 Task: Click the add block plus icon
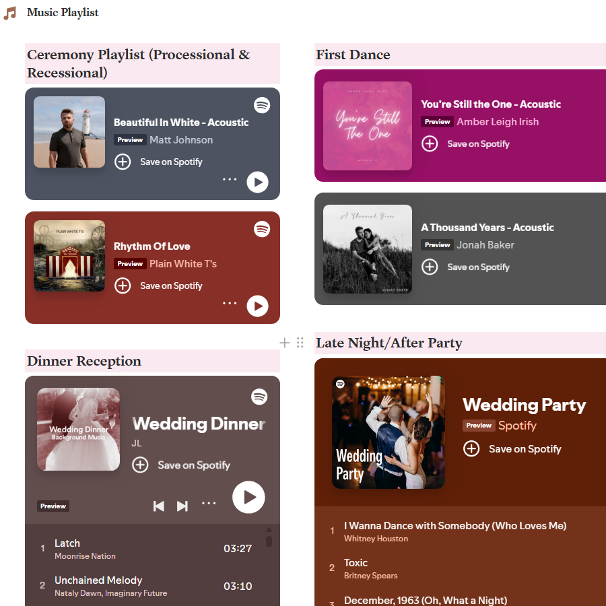[285, 343]
